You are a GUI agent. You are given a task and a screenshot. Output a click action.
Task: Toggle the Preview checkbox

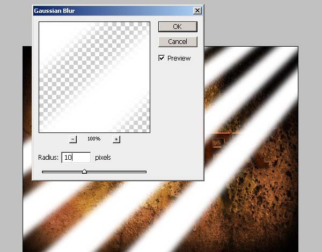pos(162,58)
